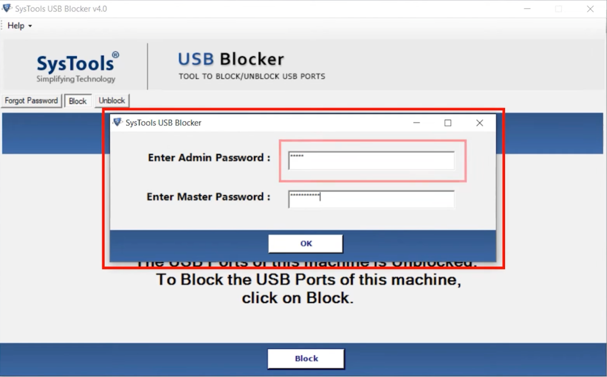Switch to the Unblock tab
The width and height of the screenshot is (607, 377).
coord(112,100)
